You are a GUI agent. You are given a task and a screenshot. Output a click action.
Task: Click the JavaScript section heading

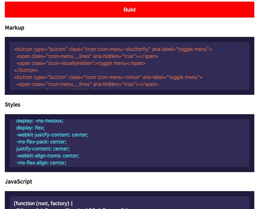(18, 182)
